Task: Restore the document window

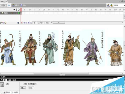Action: click(x=122, y=1)
